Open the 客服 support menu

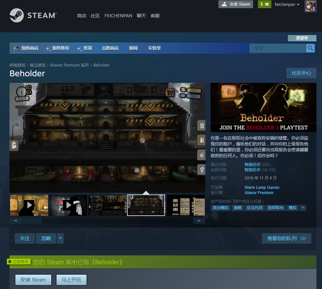[x=155, y=16]
